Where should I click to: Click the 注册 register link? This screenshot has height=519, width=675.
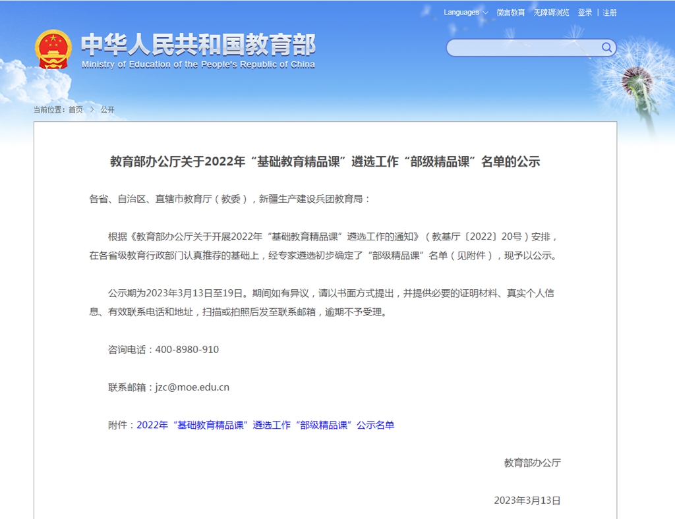[x=610, y=13]
